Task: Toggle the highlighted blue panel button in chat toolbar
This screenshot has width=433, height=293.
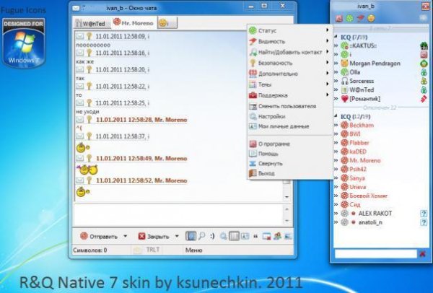Action: [191, 236]
